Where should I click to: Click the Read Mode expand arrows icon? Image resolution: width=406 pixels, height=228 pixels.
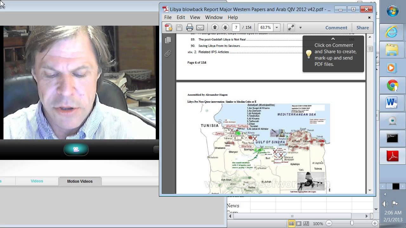(291, 28)
